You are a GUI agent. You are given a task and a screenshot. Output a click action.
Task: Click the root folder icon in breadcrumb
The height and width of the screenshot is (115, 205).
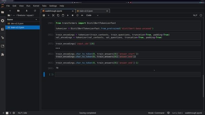point(9,15)
